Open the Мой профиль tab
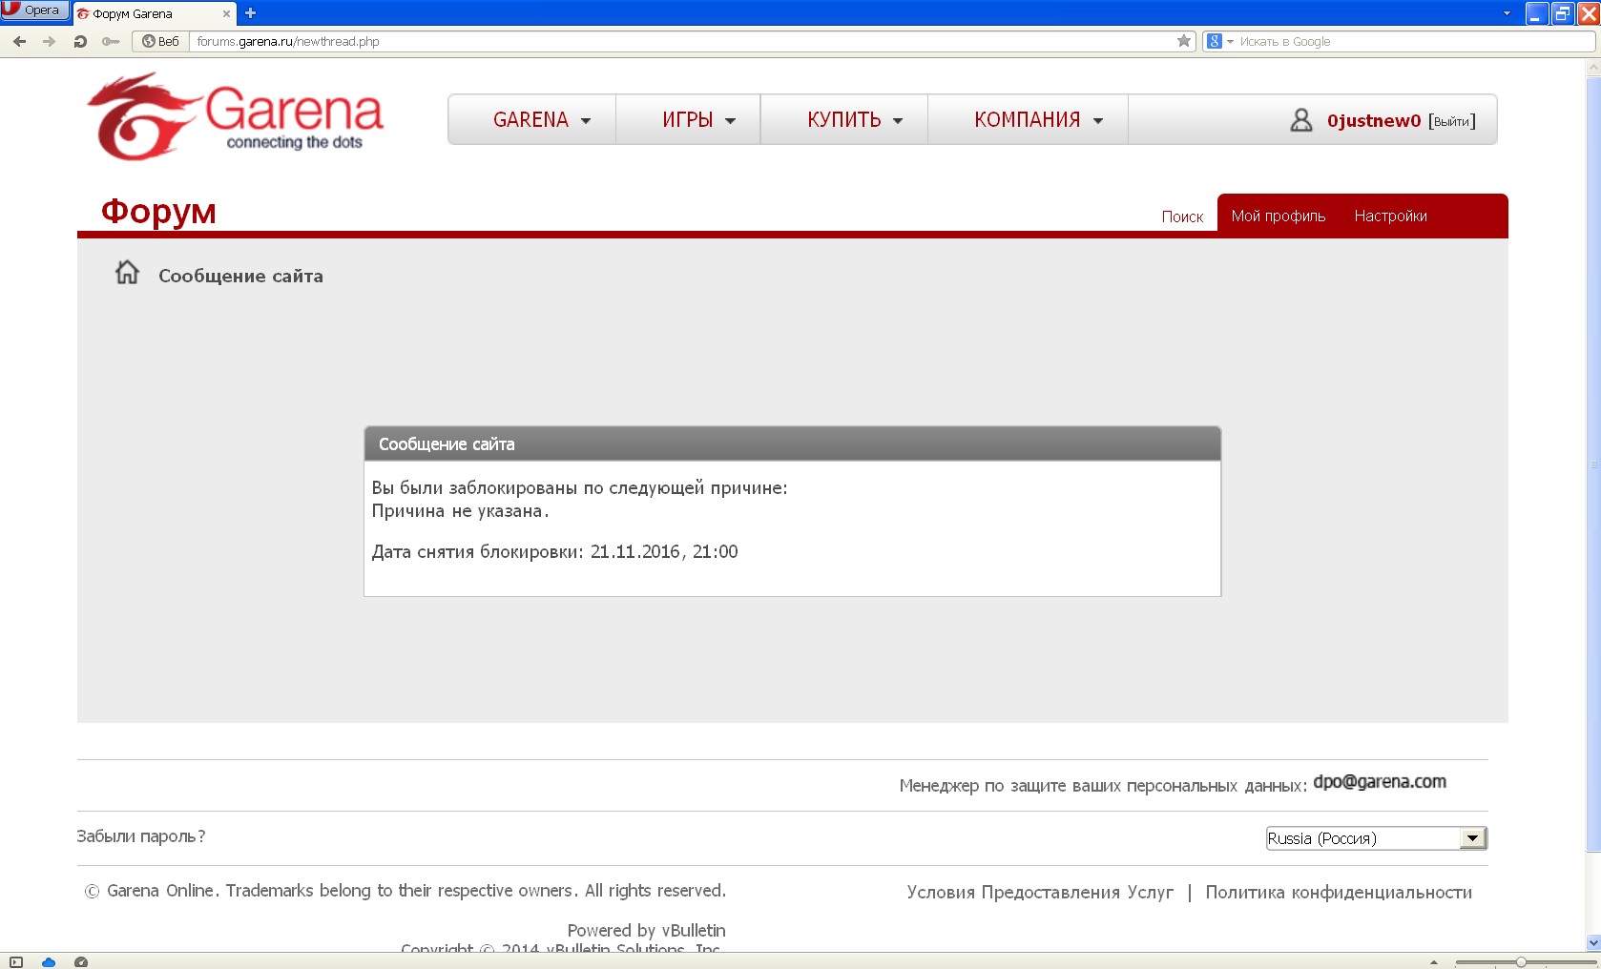1601x969 pixels. 1279,216
